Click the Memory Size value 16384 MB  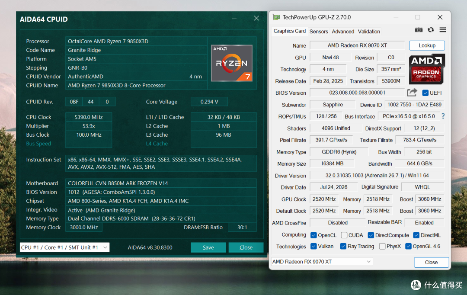click(332, 164)
